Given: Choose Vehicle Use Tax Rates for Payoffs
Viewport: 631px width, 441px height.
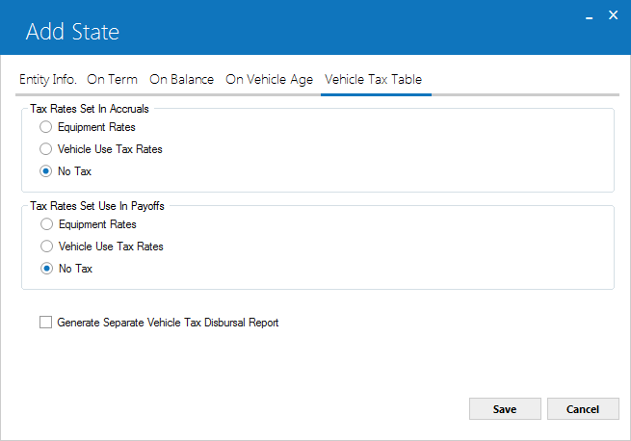Looking at the screenshot, I should click(x=46, y=246).
